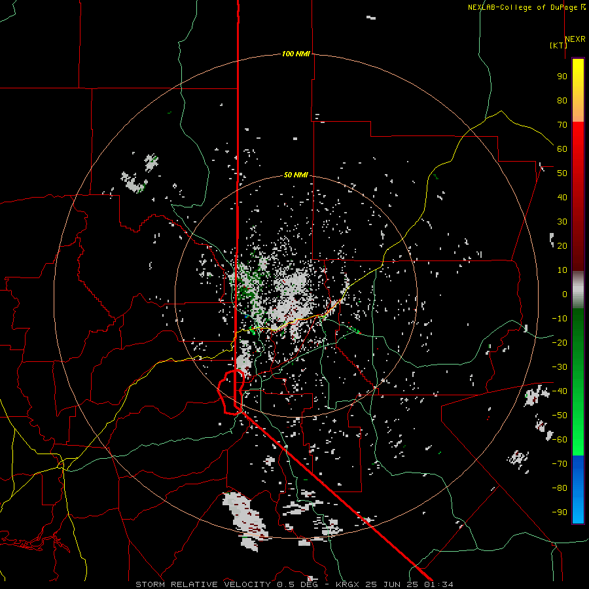Image resolution: width=589 pixels, height=589 pixels.
Task: Click the 80 value on the velocity scale
Action: pyautogui.click(x=562, y=101)
